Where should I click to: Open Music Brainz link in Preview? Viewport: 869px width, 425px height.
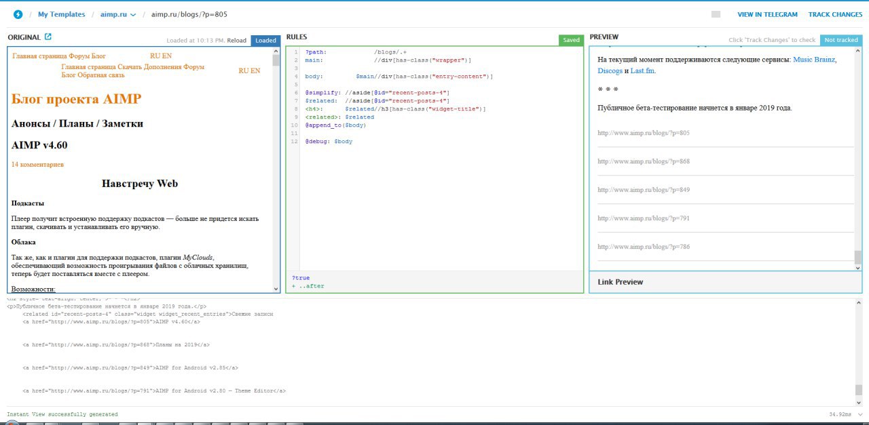815,60
